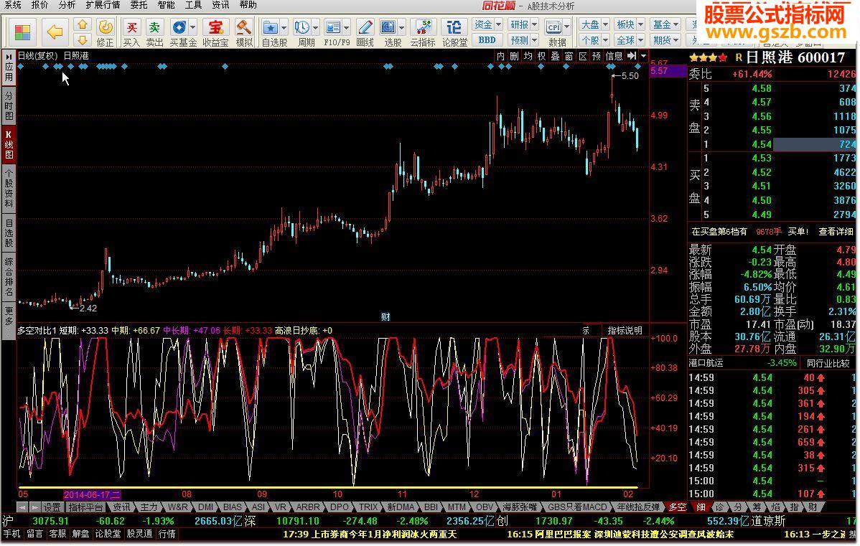
Task: Click the 17:39 scrolling news headline
Action: 370,534
